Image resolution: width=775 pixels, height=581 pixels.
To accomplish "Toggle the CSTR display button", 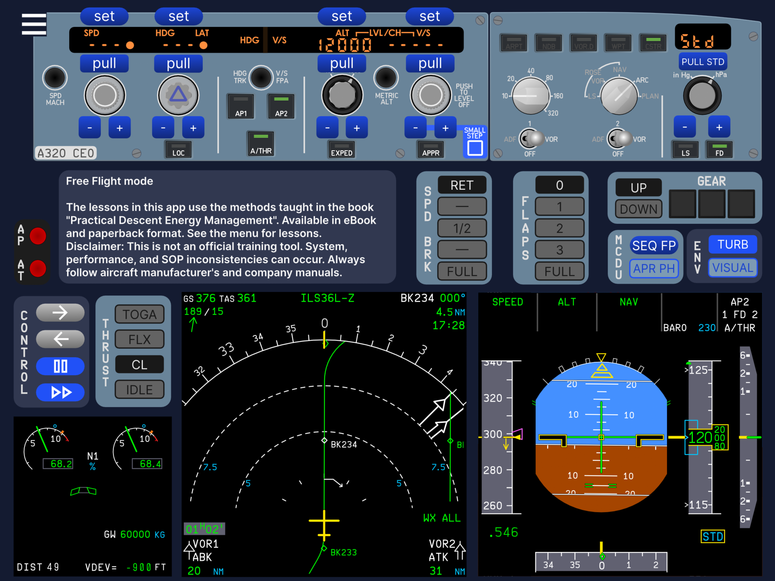I will 653,43.
